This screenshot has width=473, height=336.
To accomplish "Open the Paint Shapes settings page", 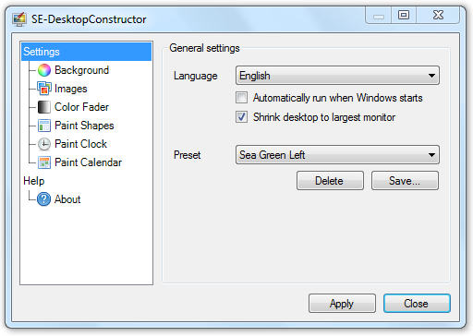I will pos(84,126).
